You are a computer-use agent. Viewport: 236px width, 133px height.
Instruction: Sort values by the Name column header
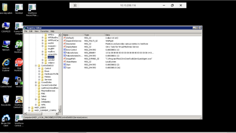[73, 35]
